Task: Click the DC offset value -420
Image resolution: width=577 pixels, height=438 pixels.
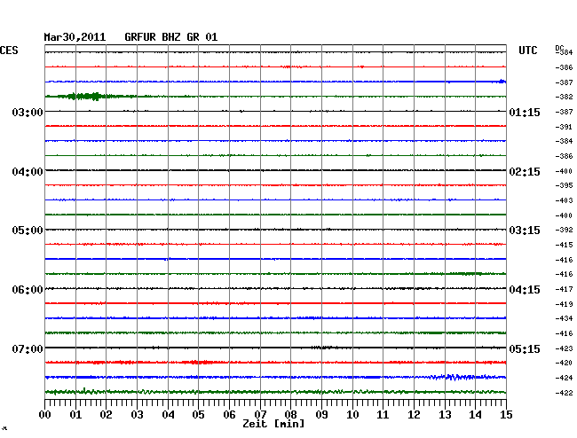Action: (x=564, y=363)
